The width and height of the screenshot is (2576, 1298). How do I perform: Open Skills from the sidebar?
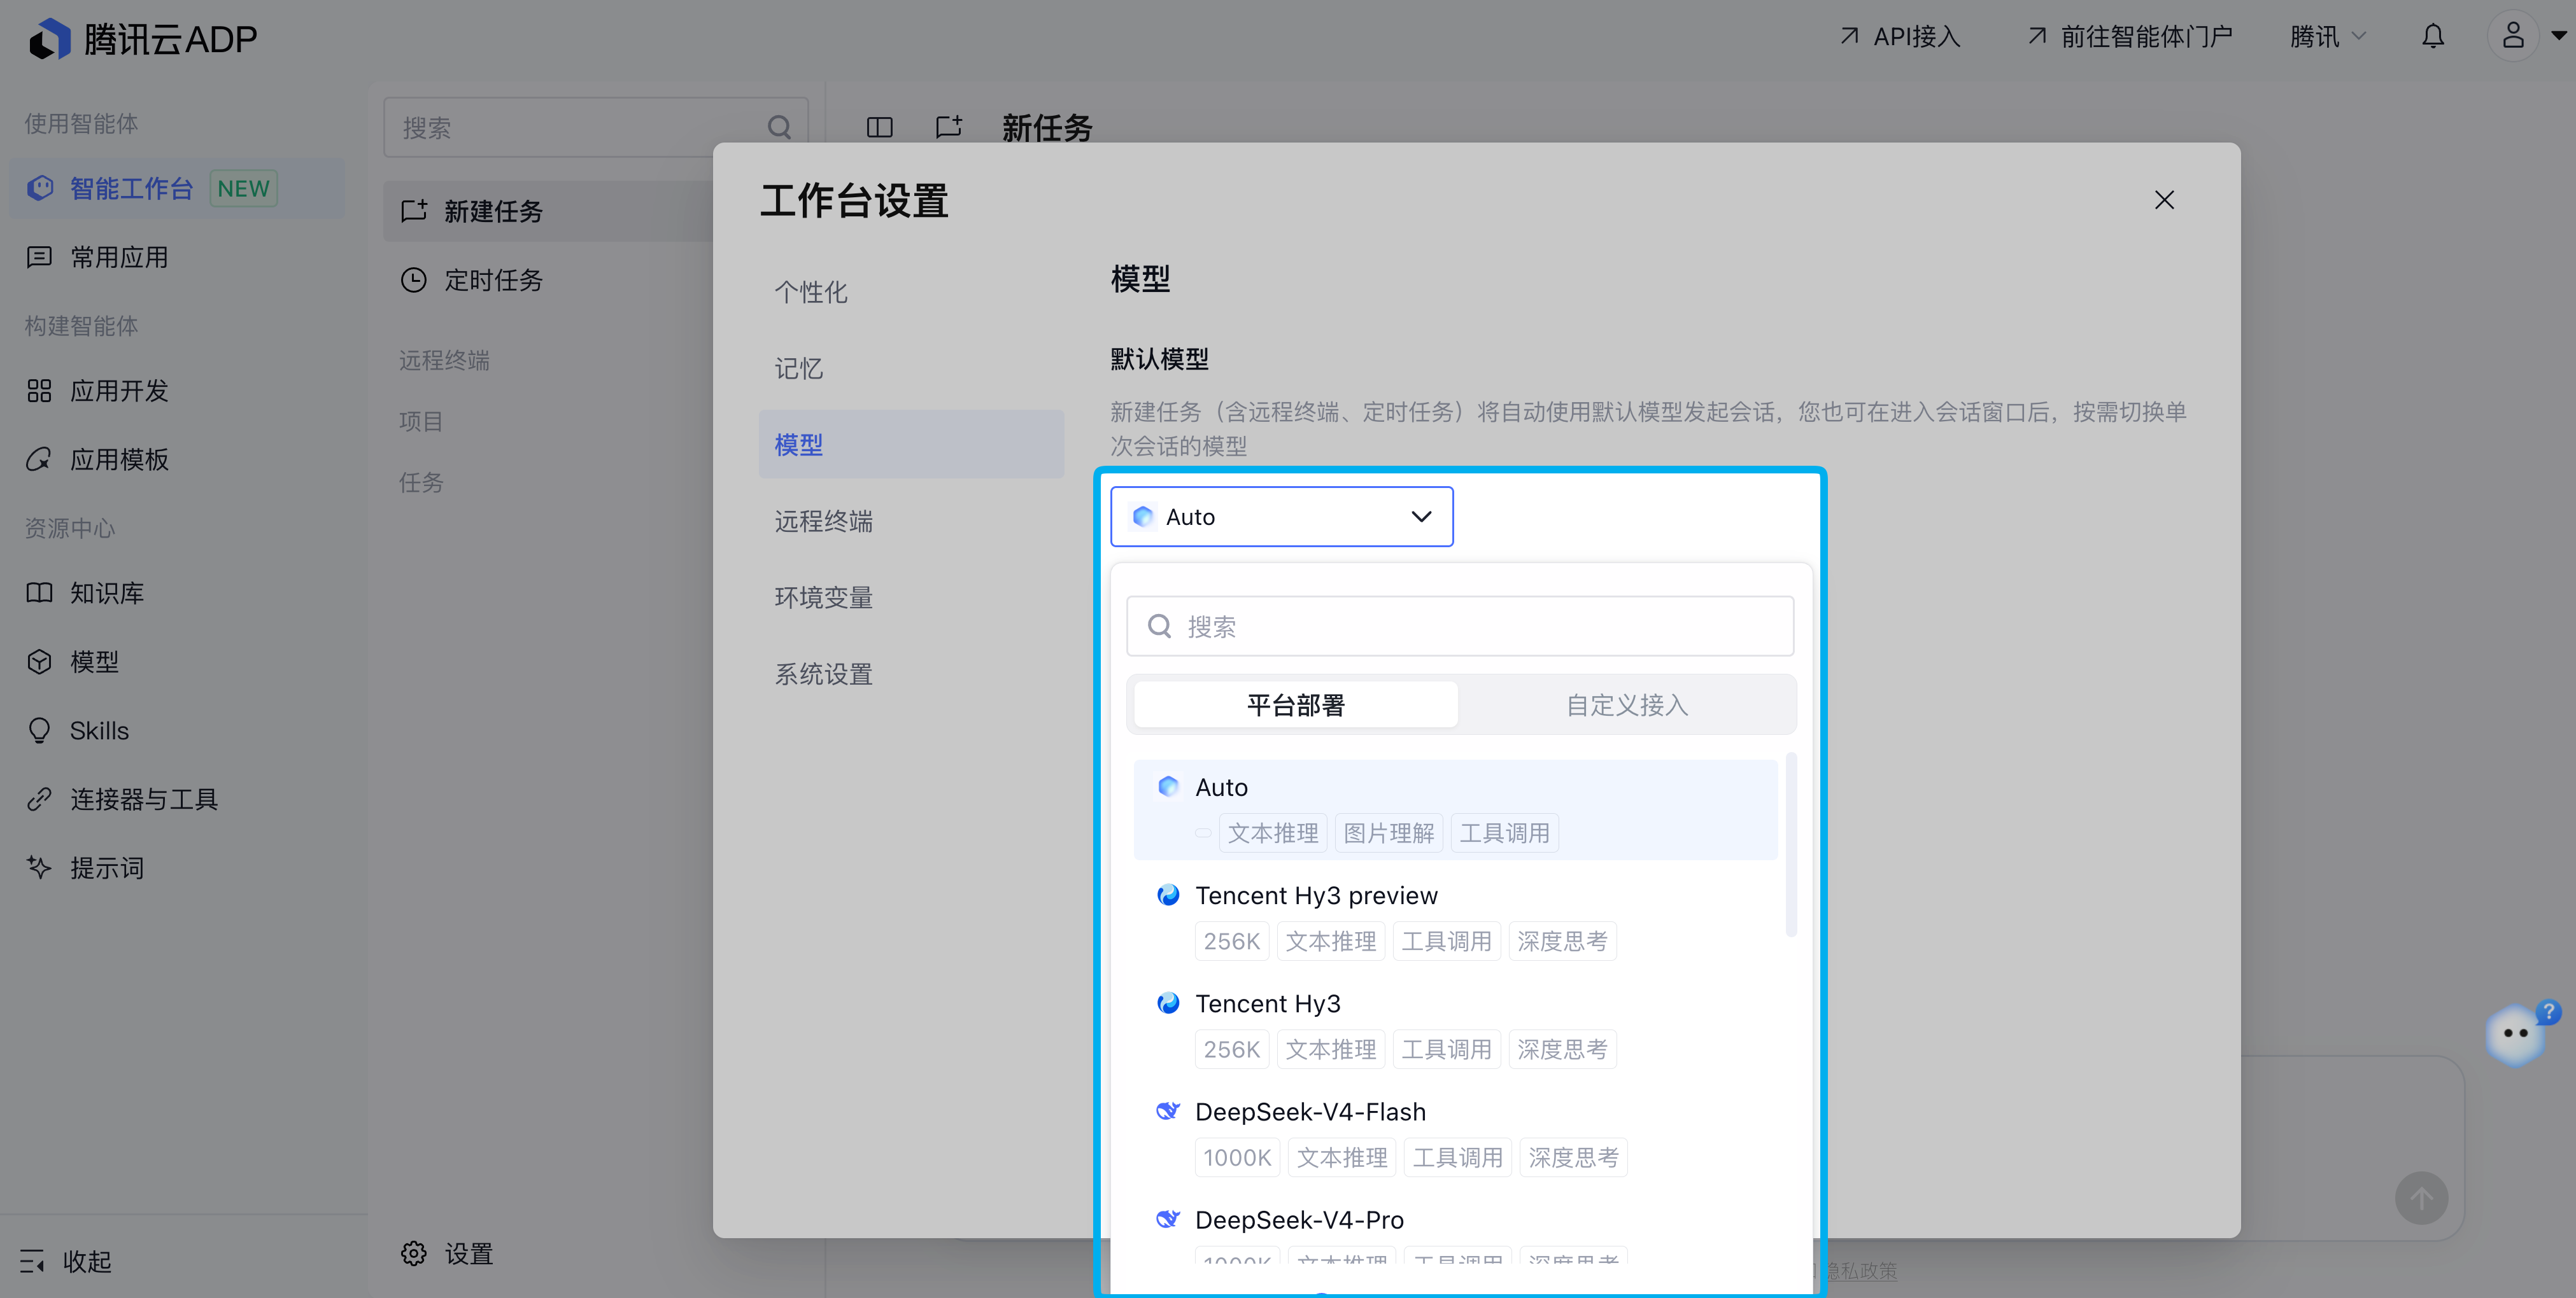(x=177, y=730)
